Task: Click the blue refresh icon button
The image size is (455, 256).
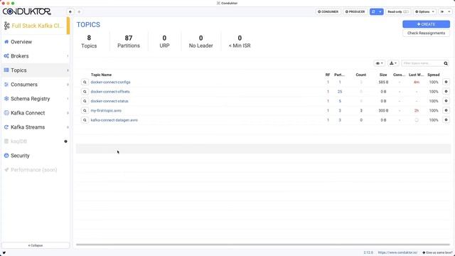Action: 373,11
